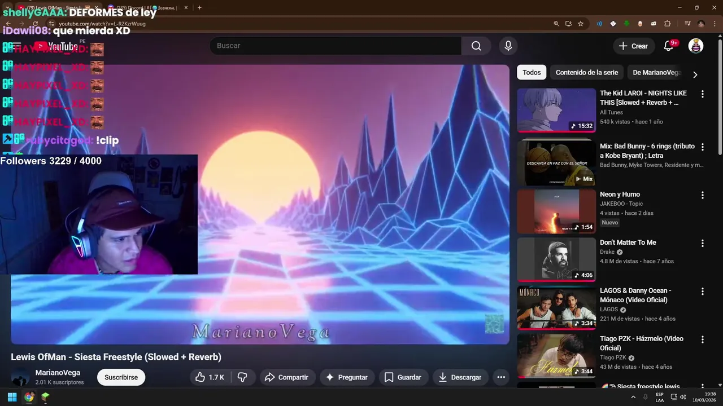723x406 pixels.
Task: Click the Preguntar button
Action: [x=347, y=377]
